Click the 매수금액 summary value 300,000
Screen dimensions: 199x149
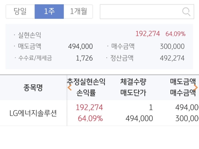click(x=172, y=46)
